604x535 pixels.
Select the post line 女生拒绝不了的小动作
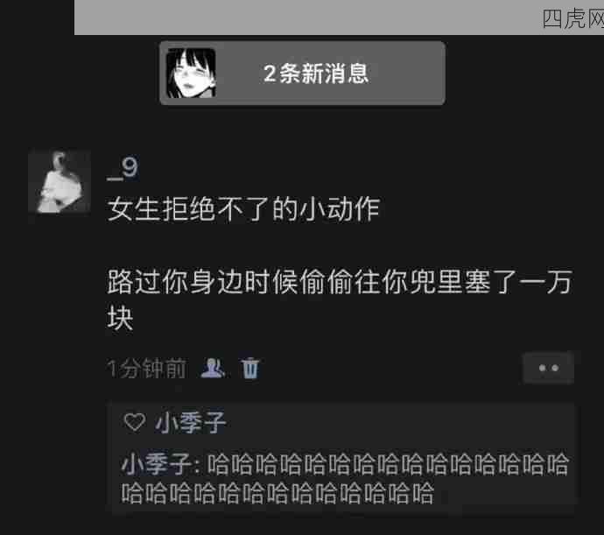(x=244, y=209)
